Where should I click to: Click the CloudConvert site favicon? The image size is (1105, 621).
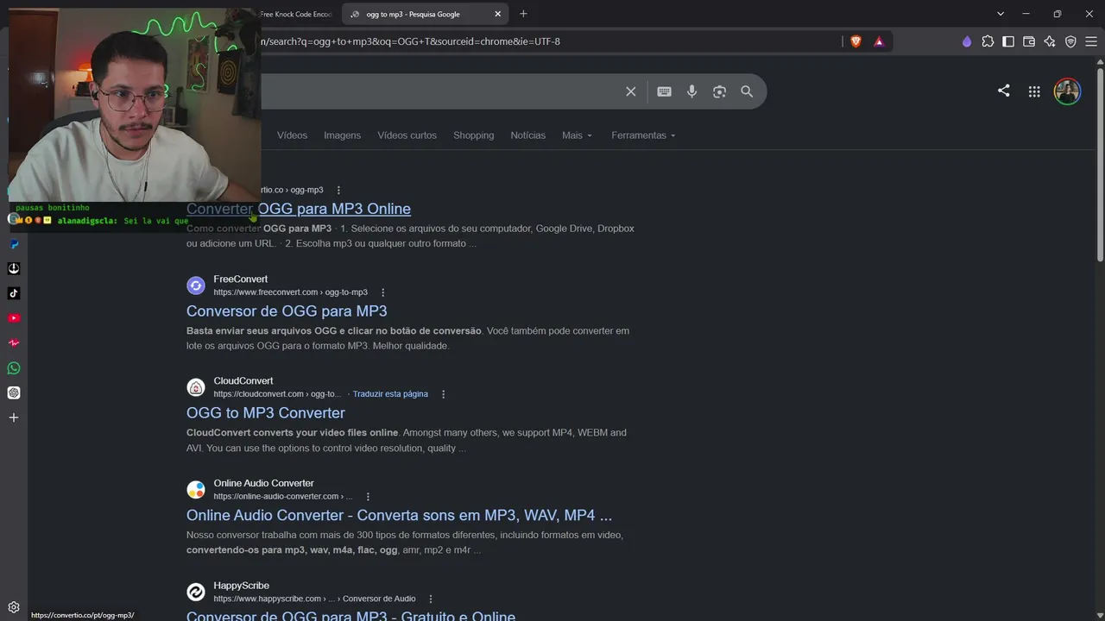[x=196, y=387]
